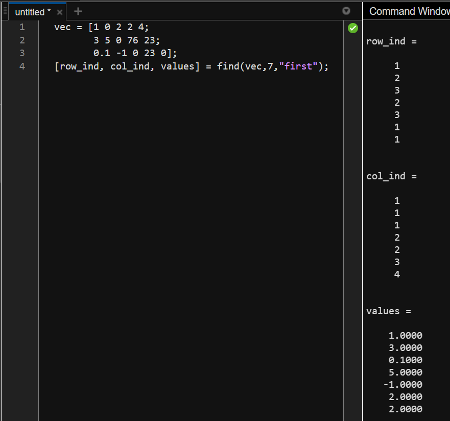
Task: Click "vec" variable at start of line 1
Action: pos(62,27)
